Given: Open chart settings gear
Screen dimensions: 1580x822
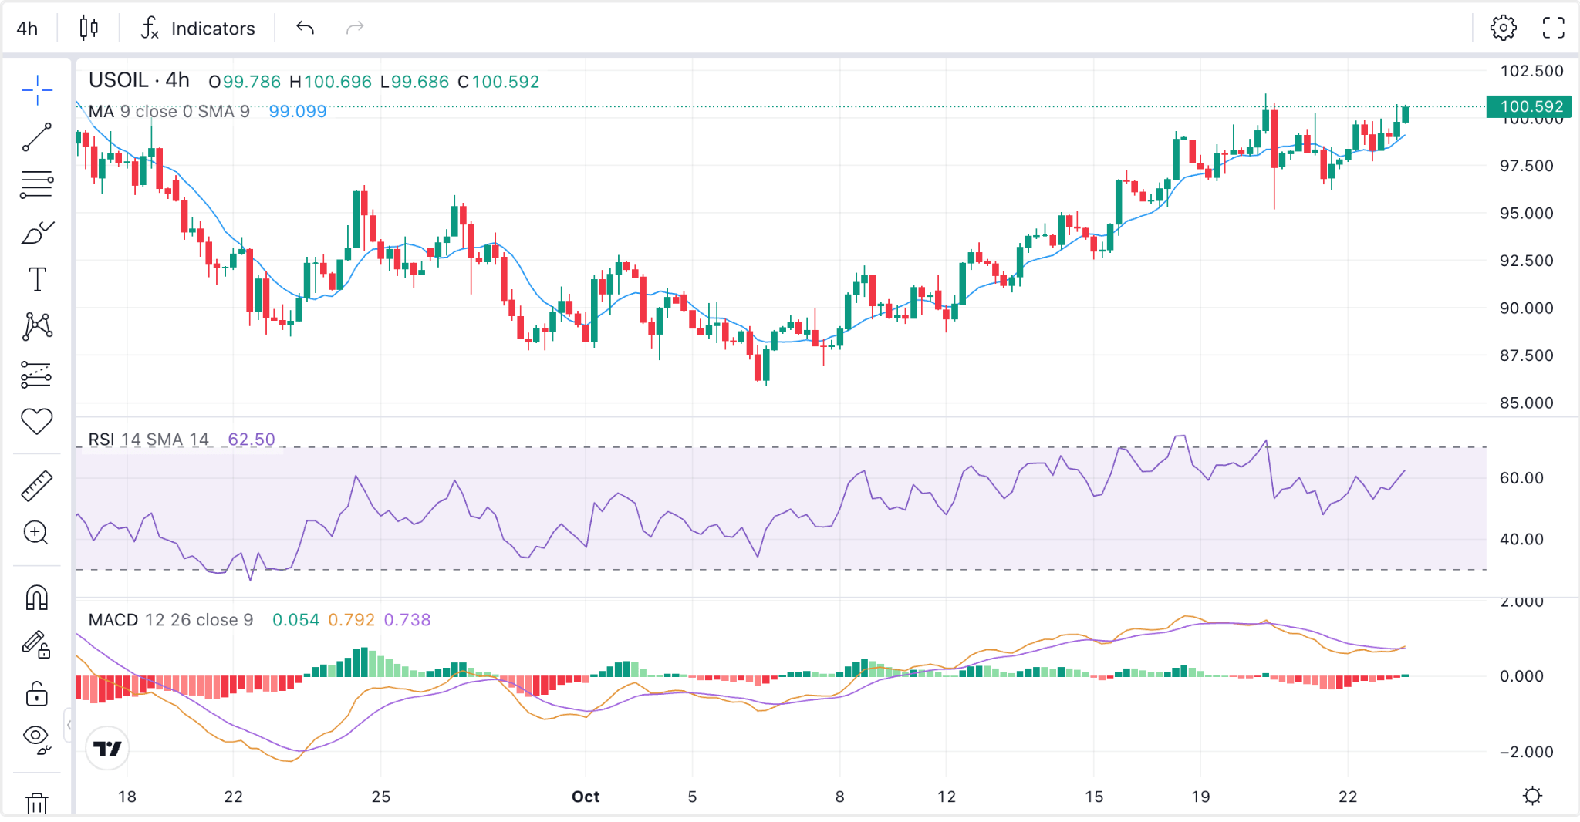Looking at the screenshot, I should 1503,29.
